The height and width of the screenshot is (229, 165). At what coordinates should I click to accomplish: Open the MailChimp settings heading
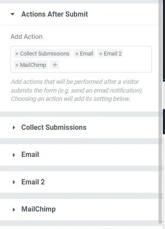coord(38,209)
